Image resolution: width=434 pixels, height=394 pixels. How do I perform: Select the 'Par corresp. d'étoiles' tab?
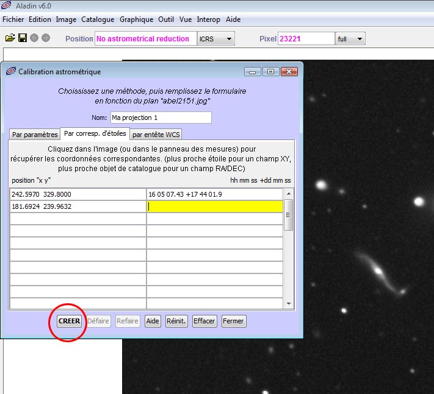(x=95, y=133)
